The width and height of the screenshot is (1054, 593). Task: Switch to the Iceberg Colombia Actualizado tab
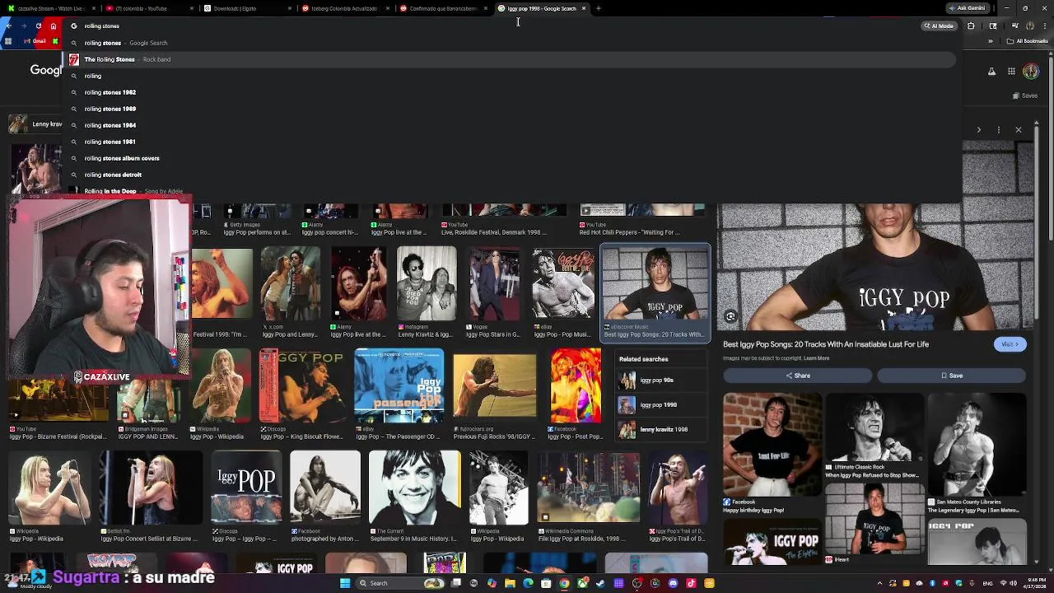(x=344, y=8)
